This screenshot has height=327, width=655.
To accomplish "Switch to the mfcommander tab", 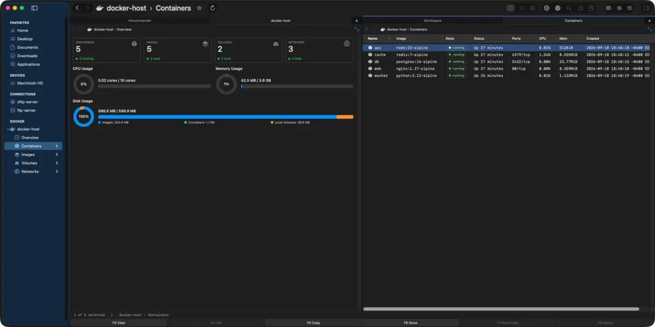I will (139, 21).
